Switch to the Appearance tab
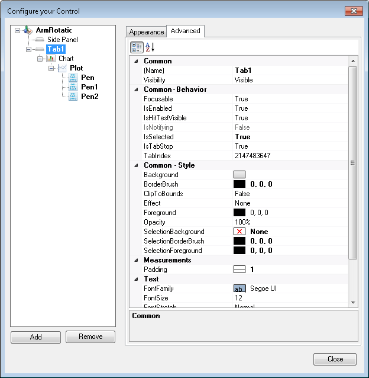369x378 pixels. coord(147,32)
